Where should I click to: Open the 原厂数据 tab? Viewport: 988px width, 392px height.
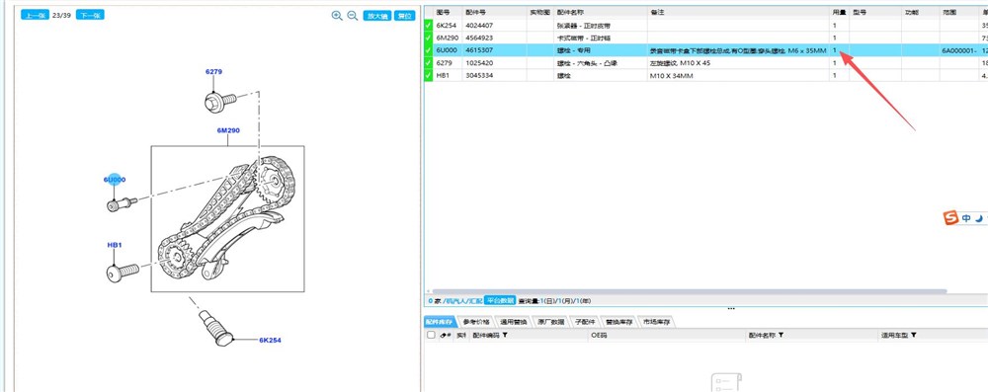click(550, 322)
